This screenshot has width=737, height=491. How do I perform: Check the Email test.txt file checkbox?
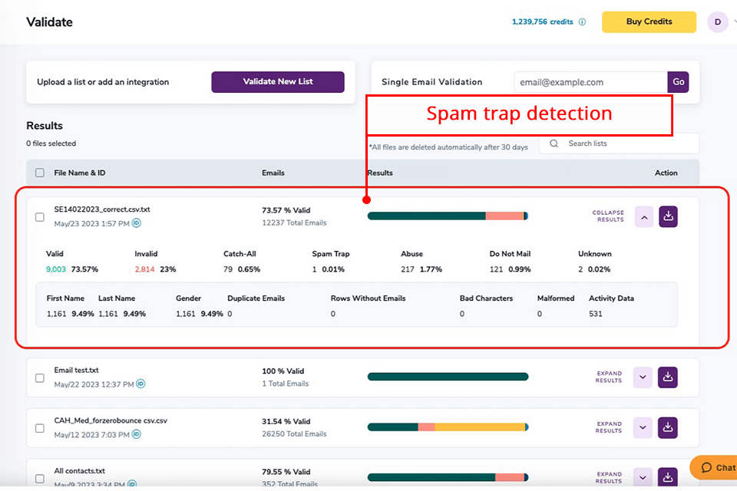(40, 377)
